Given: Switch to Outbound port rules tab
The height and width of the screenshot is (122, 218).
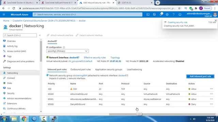Looking at the screenshot, I should (x=80, y=69).
